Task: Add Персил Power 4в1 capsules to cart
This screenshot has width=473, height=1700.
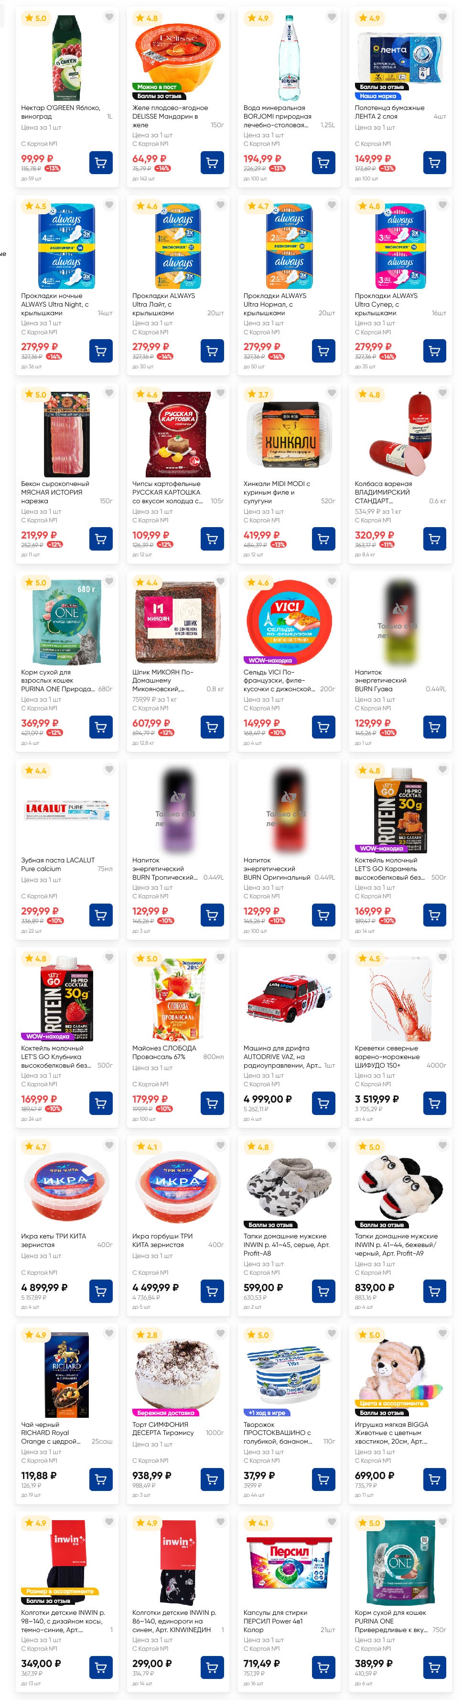Action: 323,1667
